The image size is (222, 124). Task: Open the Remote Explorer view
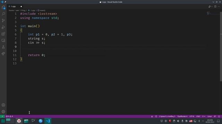[3, 41]
